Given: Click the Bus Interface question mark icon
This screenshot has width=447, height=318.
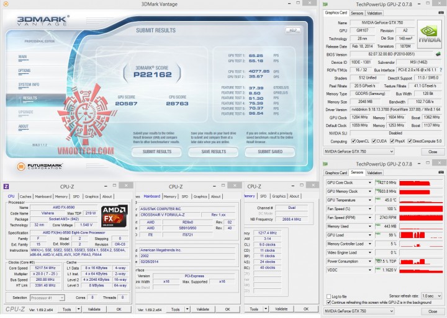Looking at the screenshot, I should (x=441, y=70).
